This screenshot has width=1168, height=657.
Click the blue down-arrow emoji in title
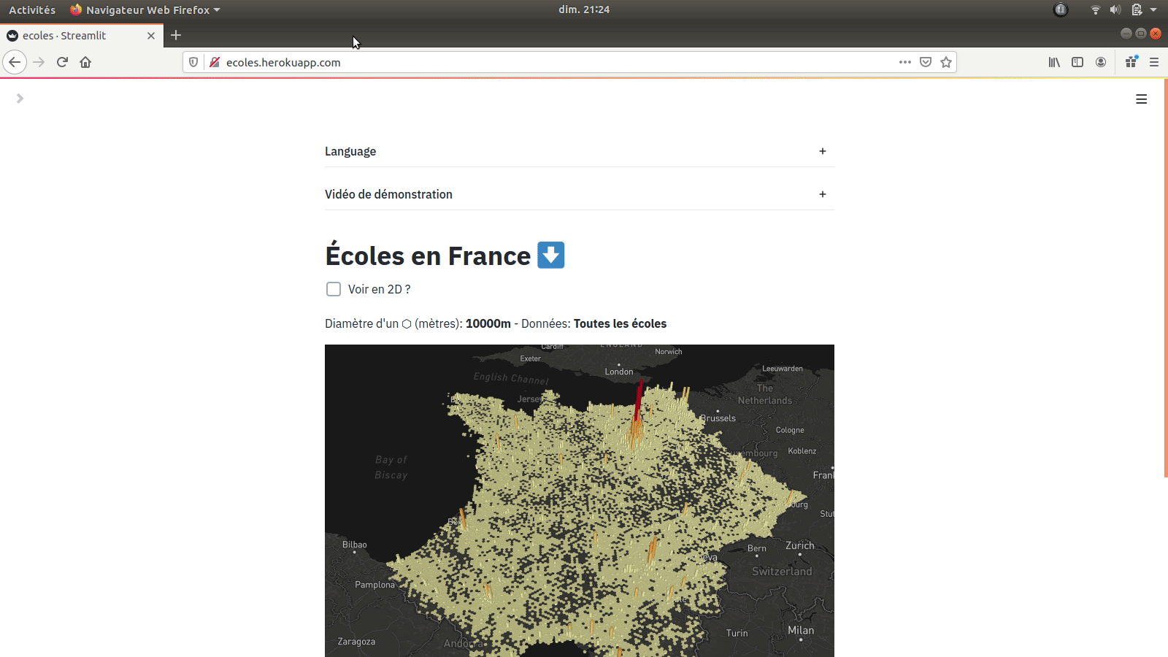pos(551,255)
